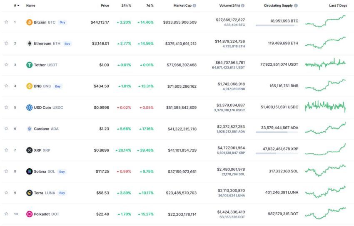
Task: Toggle the Terra watchlist star
Action: coord(6,192)
